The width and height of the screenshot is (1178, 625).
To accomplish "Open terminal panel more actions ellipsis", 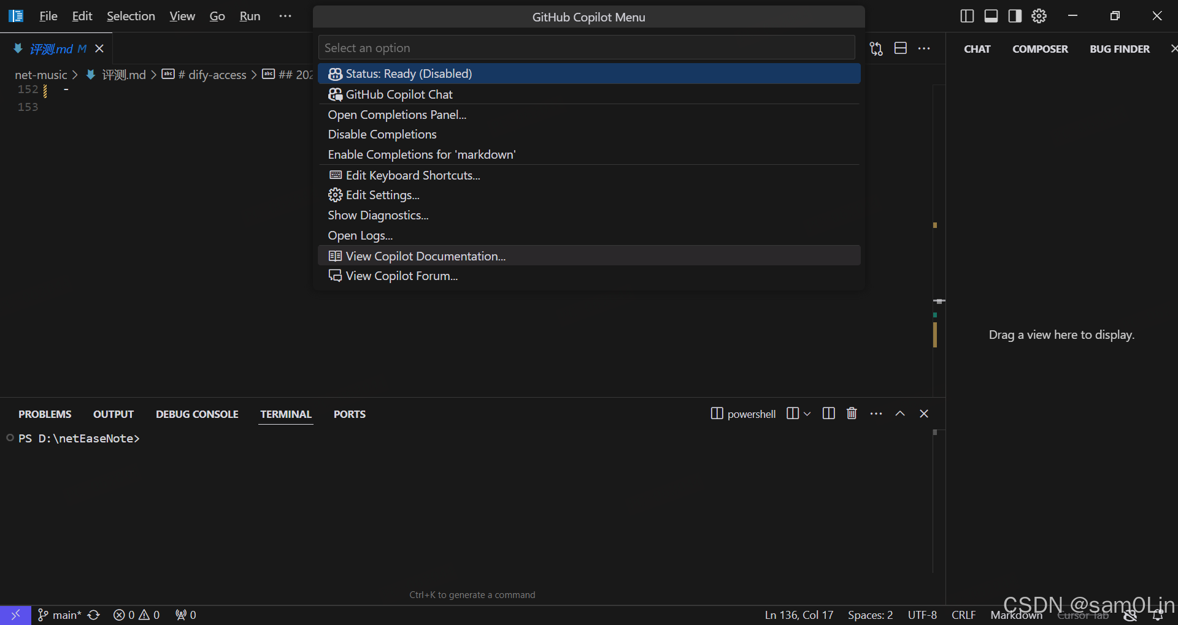I will tap(876, 414).
